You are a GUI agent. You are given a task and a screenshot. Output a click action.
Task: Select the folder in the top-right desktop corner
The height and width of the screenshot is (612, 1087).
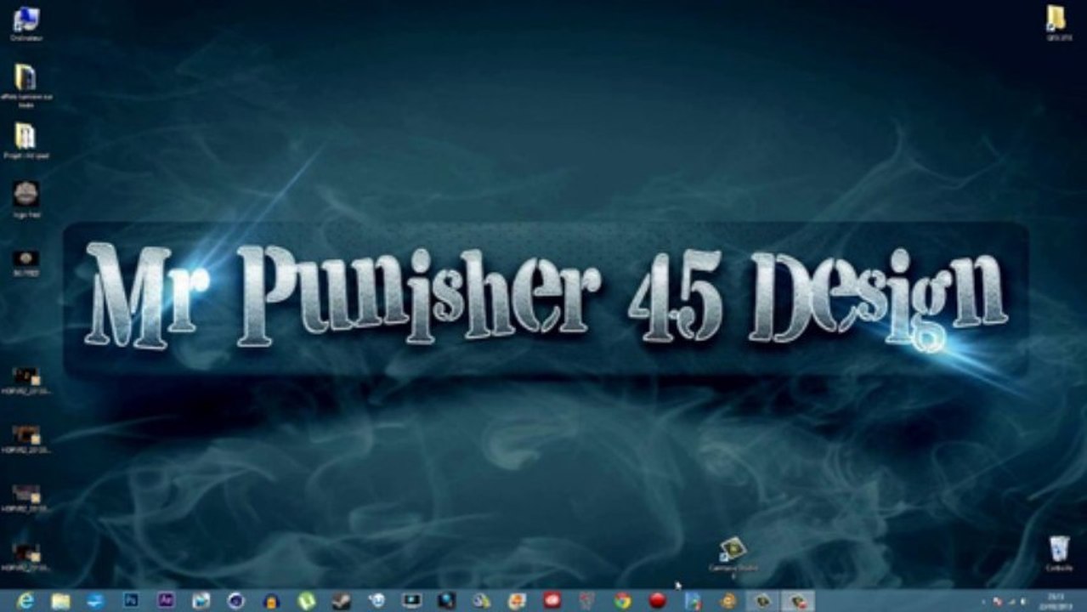coord(1056,23)
